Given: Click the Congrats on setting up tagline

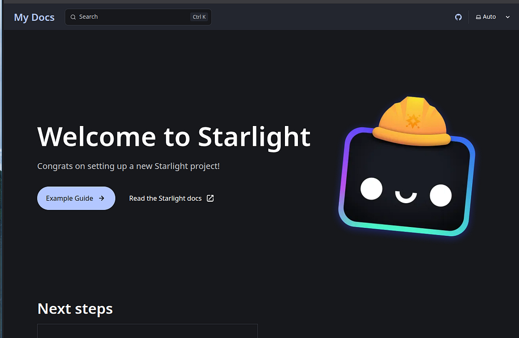Looking at the screenshot, I should (128, 166).
